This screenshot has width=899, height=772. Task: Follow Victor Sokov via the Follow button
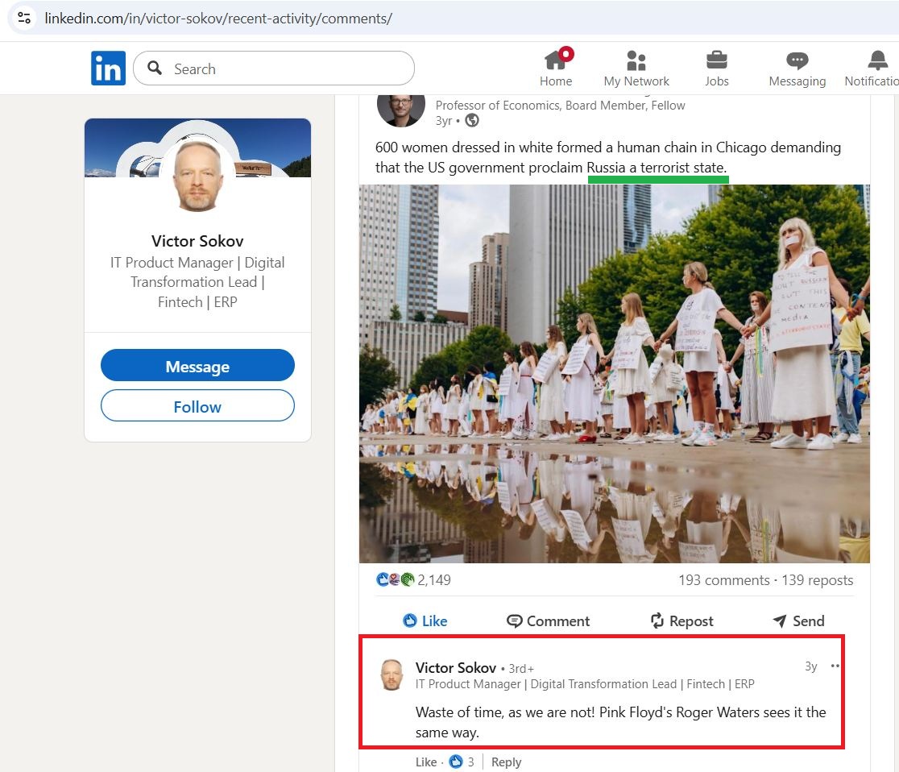coord(197,406)
